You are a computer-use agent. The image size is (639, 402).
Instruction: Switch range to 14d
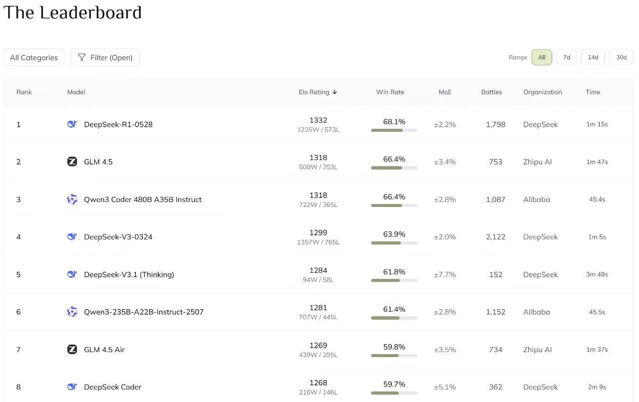593,57
